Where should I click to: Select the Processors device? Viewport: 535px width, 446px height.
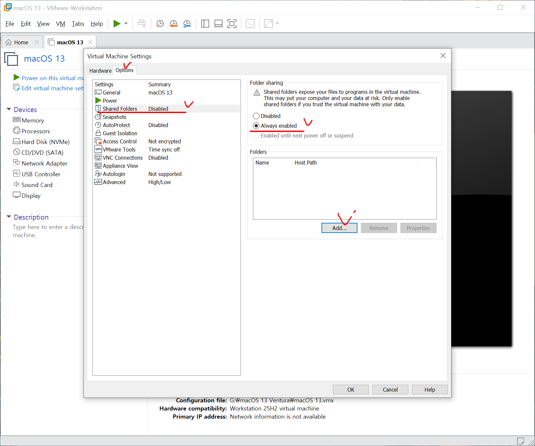[x=32, y=131]
